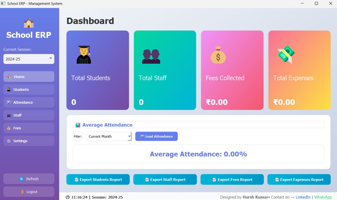337x200 pixels.
Task: Click the graduate student icon
Action: [x=84, y=55]
